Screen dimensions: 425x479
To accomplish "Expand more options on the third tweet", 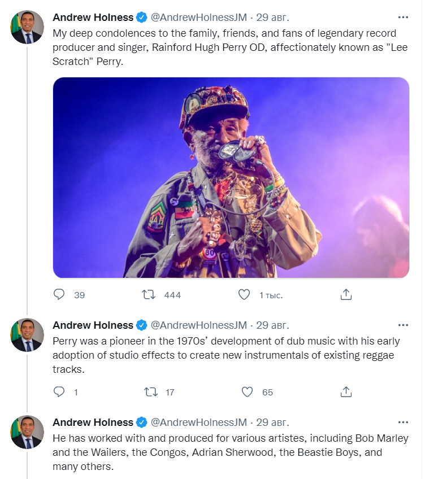I will coord(403,423).
